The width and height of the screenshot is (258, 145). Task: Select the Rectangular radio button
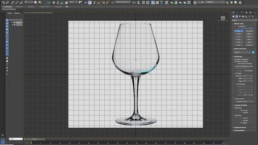tap(236, 84)
